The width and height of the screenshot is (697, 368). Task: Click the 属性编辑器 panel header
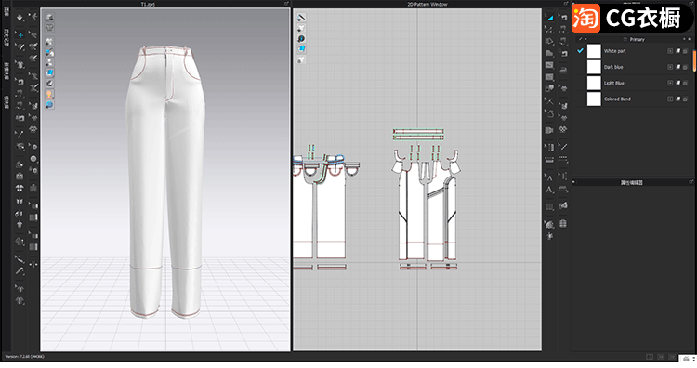click(632, 183)
